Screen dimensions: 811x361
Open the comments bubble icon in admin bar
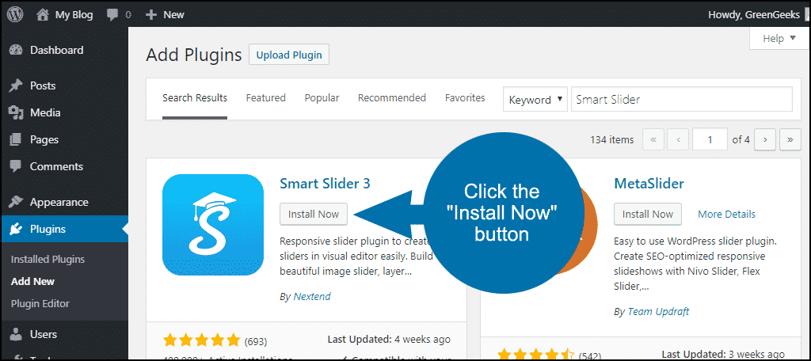click(113, 14)
